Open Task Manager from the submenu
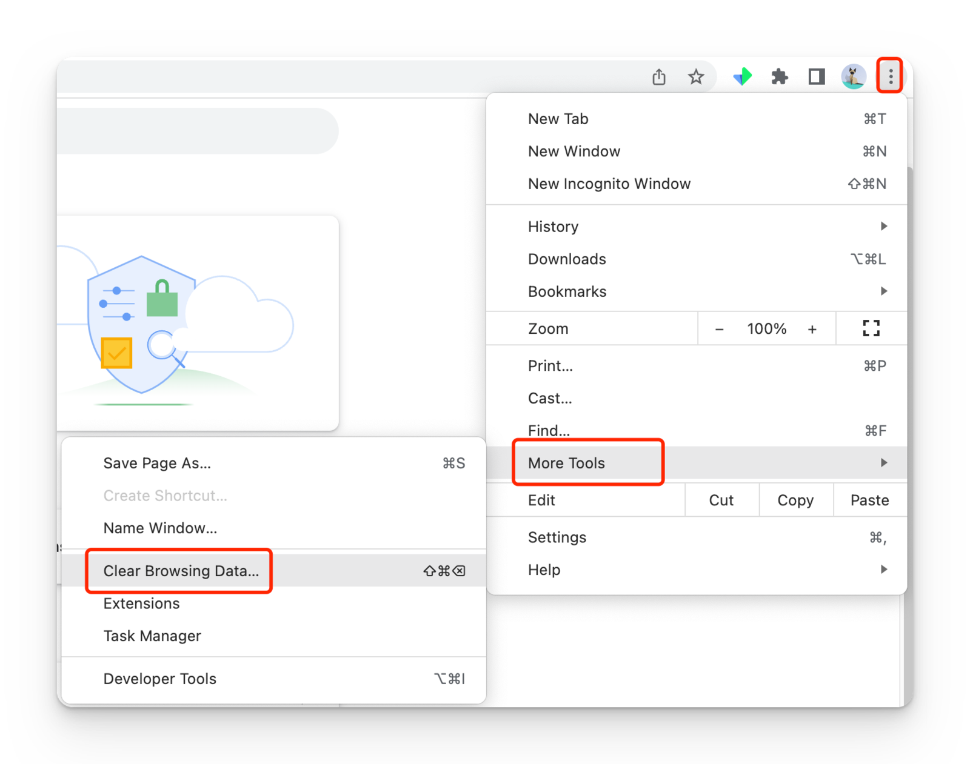The width and height of the screenshot is (970, 764). (x=152, y=636)
